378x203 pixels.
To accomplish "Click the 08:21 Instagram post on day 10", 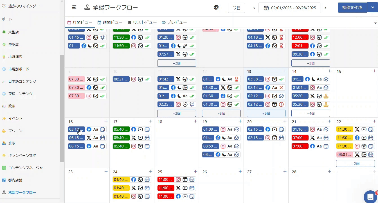I will coord(132,79).
